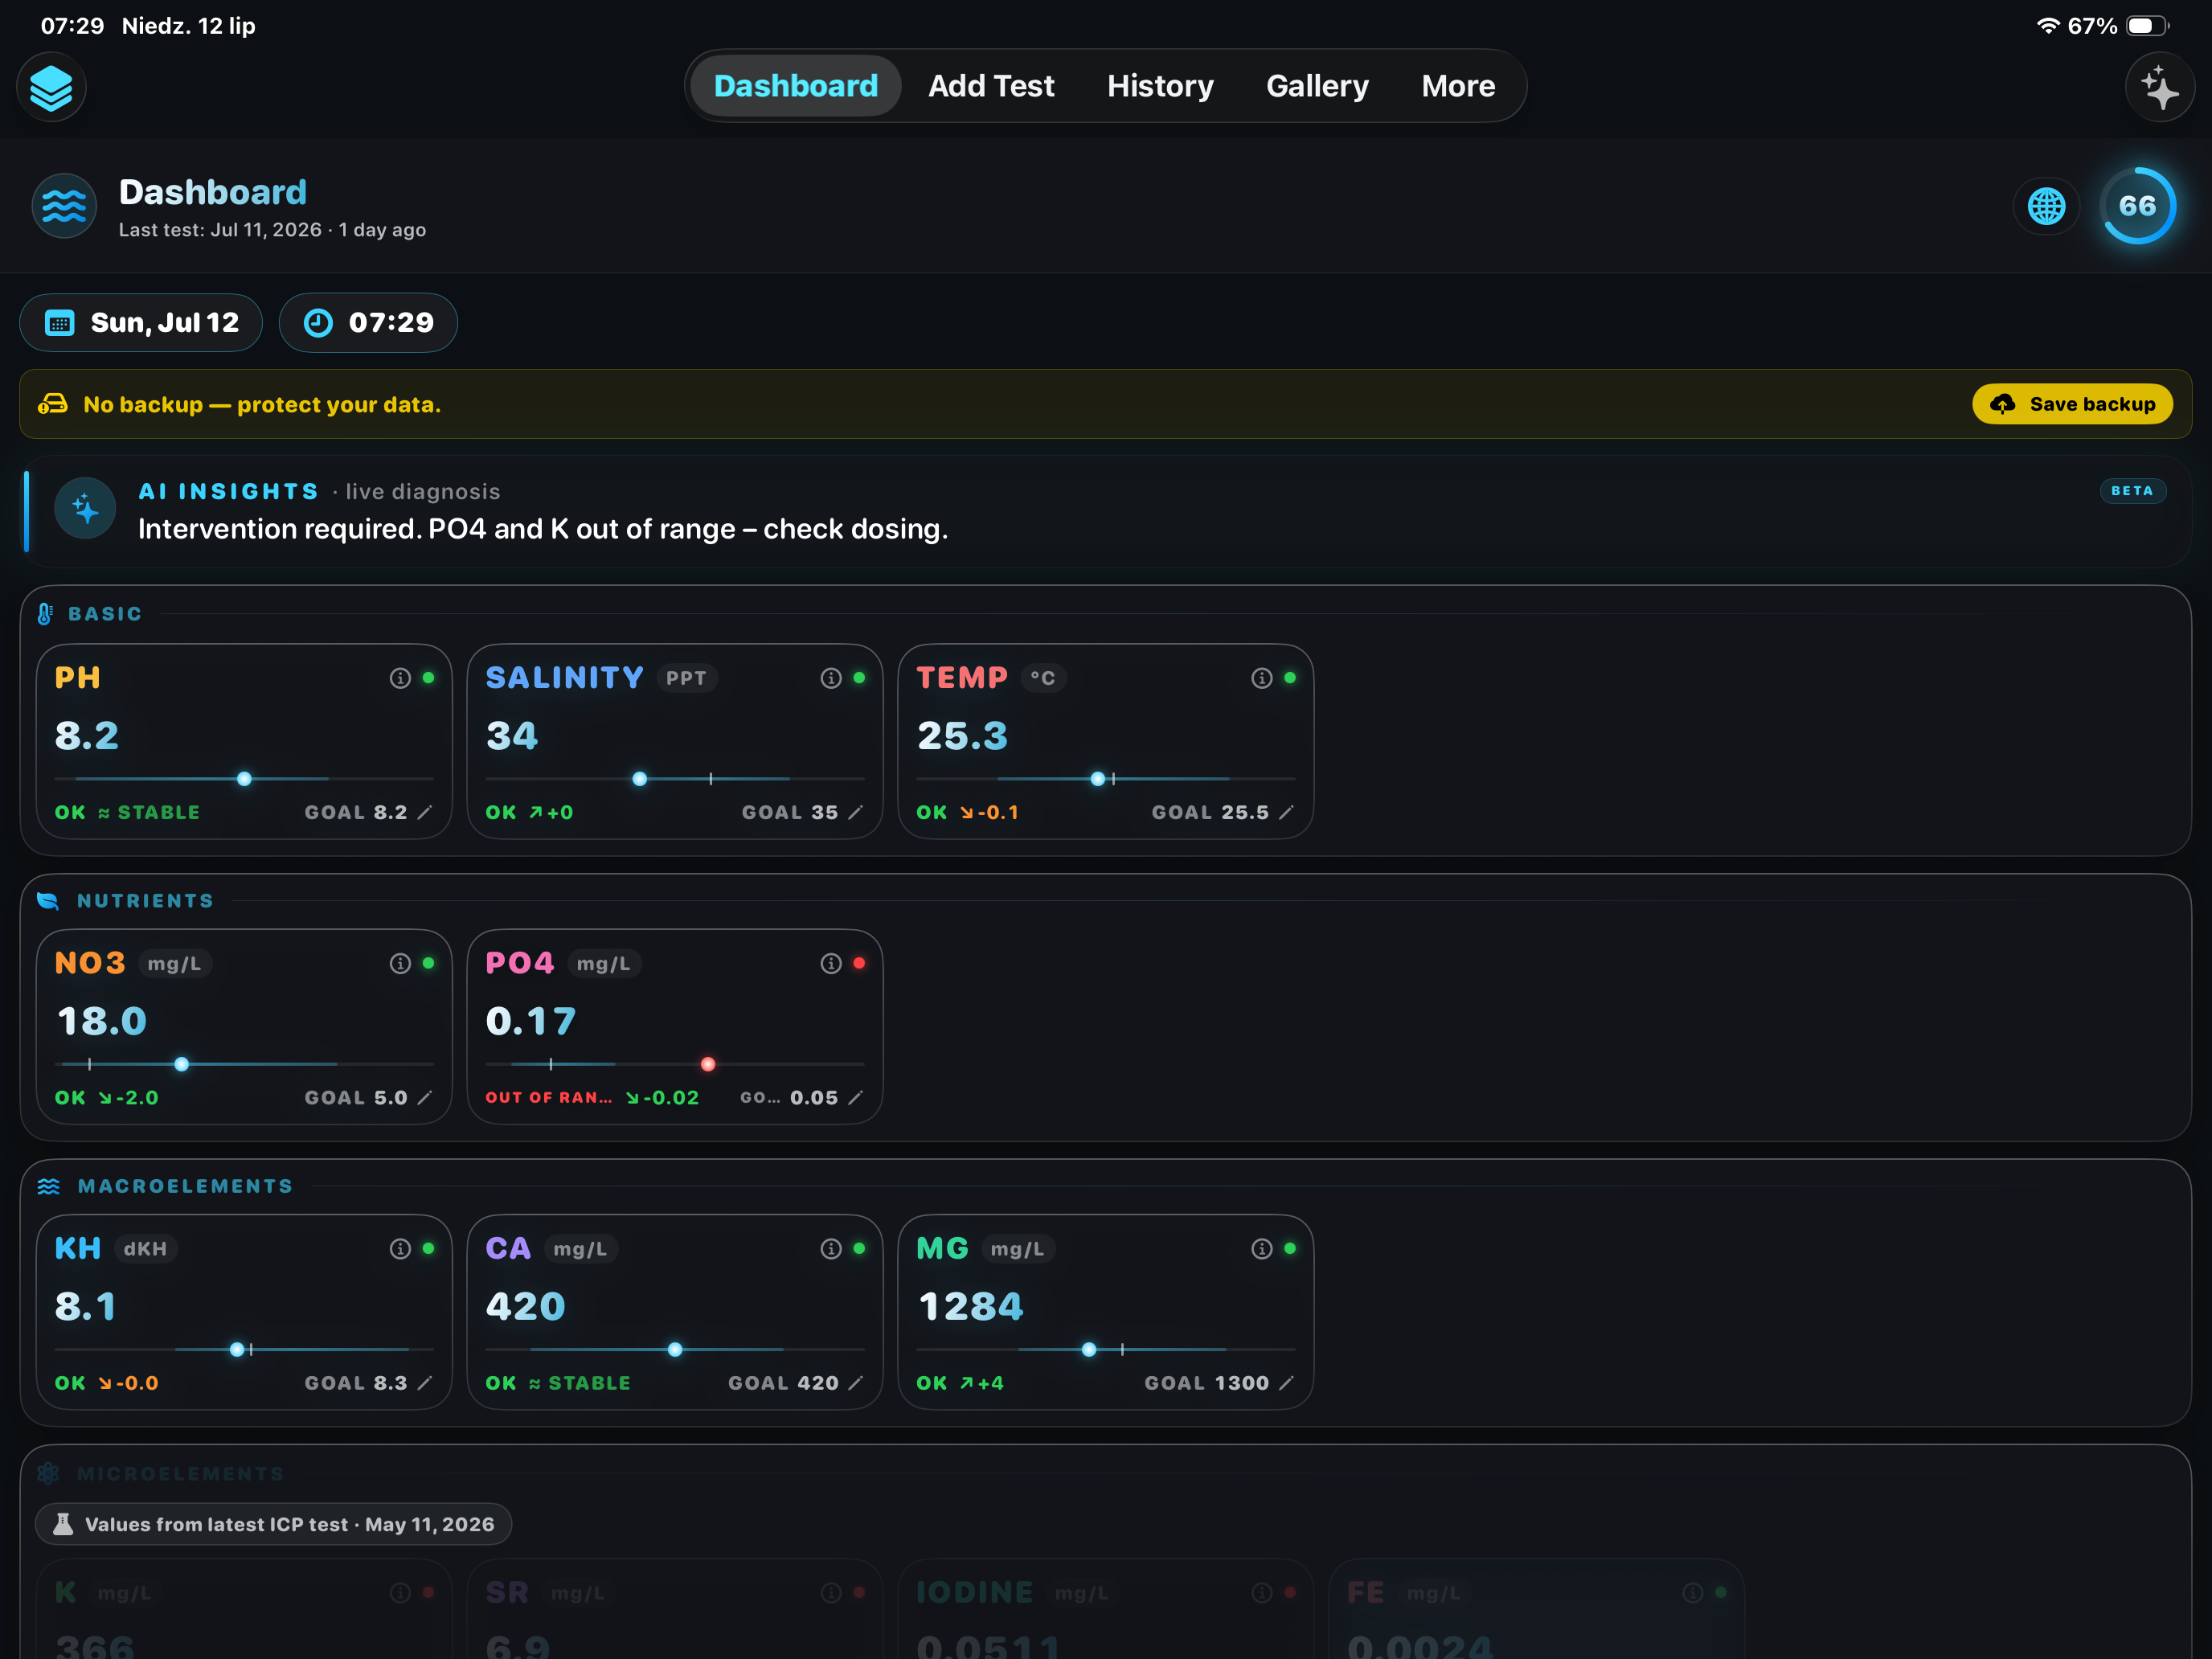Viewport: 2212px width, 1659px height.
Task: Edit PO4 goal 0.05 pencil icon
Action: [856, 1097]
